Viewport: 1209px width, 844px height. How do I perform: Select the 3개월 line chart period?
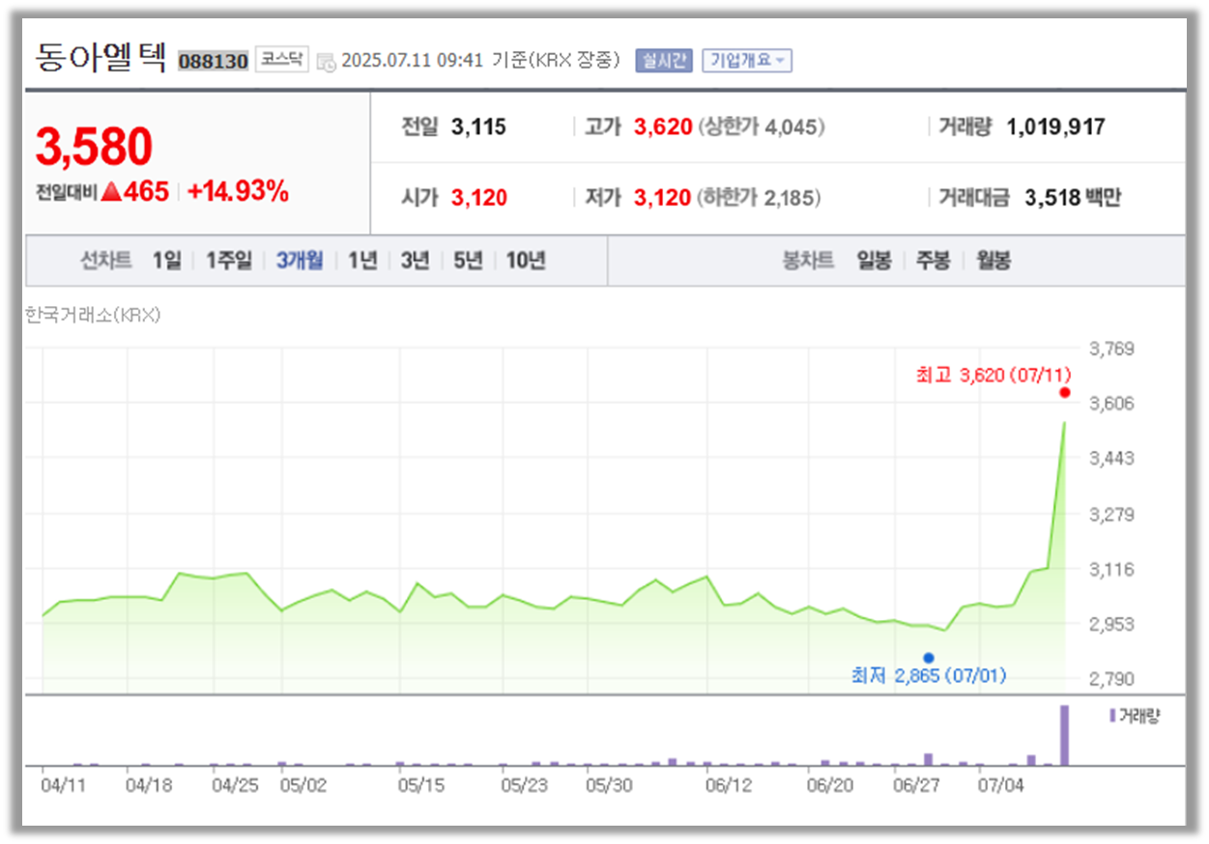click(300, 261)
